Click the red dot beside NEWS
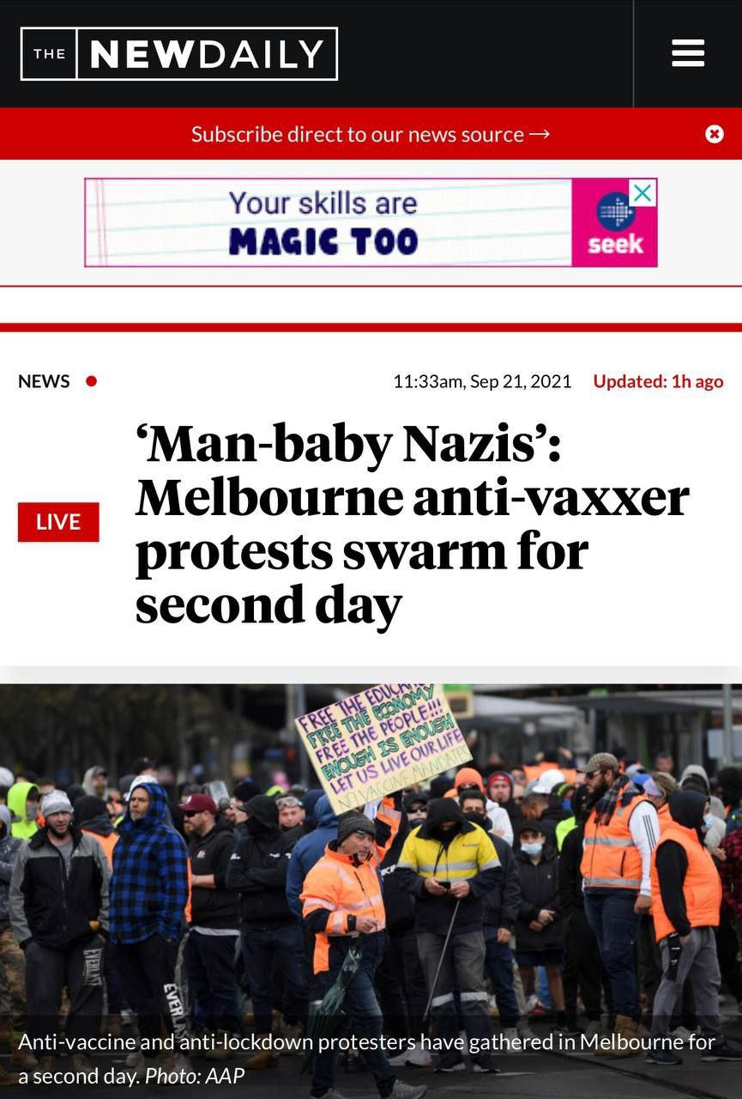The height and width of the screenshot is (1099, 742). pos(92,381)
